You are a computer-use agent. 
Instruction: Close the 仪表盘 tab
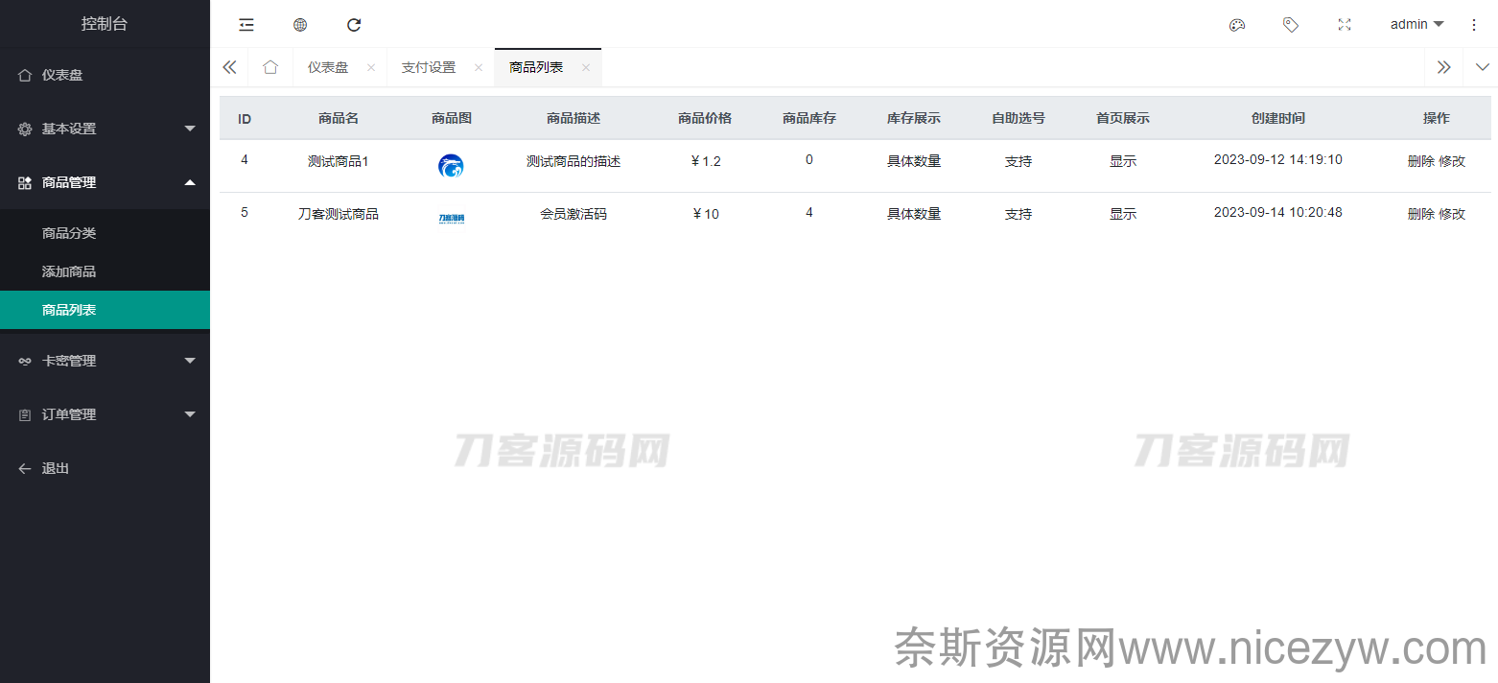(371, 68)
